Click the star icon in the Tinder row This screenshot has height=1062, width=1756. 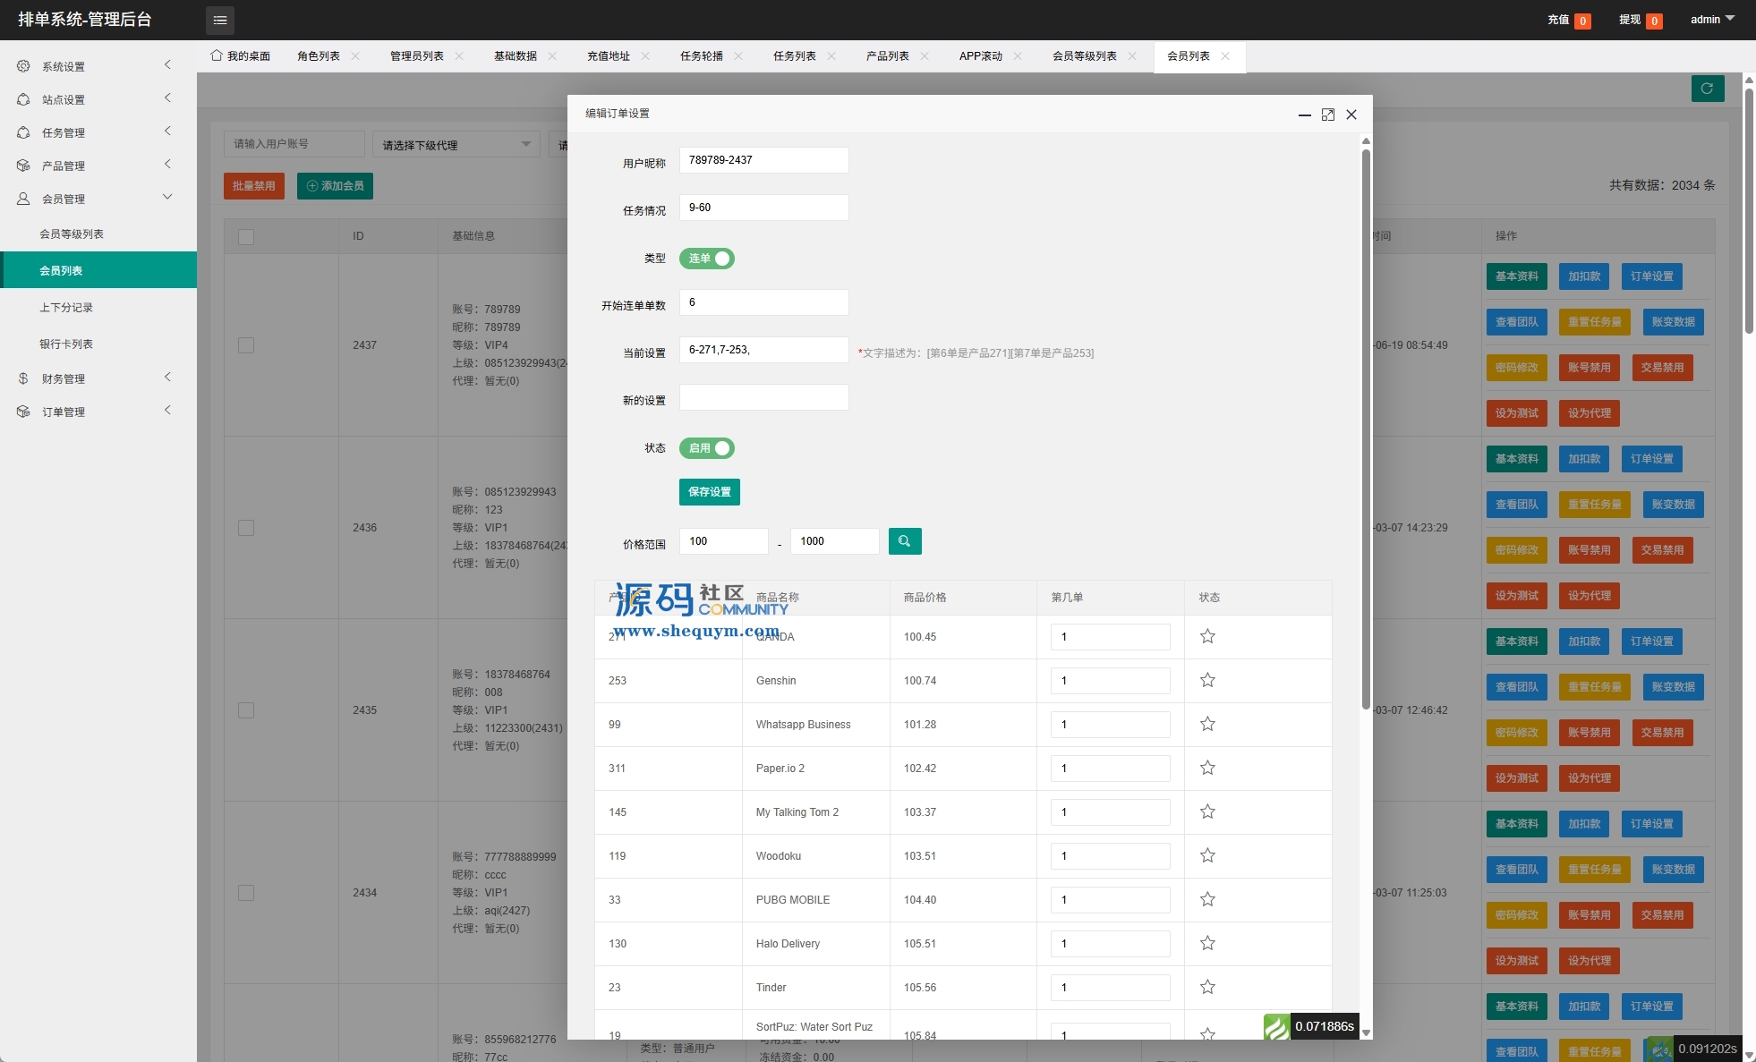point(1207,988)
